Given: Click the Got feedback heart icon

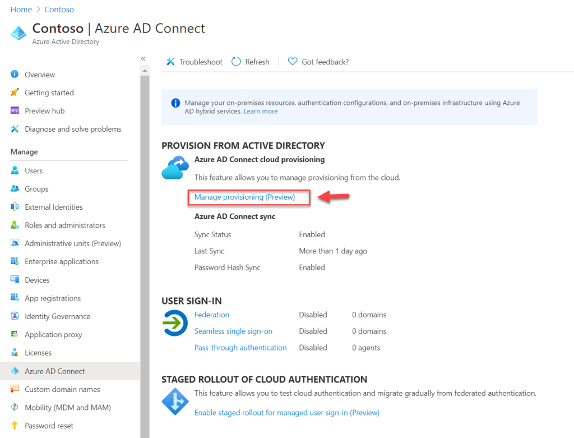Looking at the screenshot, I should 292,62.
